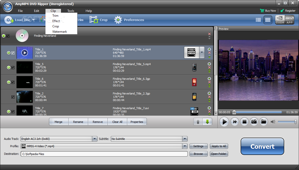
Task: Click the Merge button
Action: pos(58,122)
